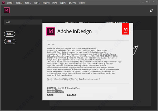Open the 对象(O) menu
The image size is (158, 111).
pos(46,3)
